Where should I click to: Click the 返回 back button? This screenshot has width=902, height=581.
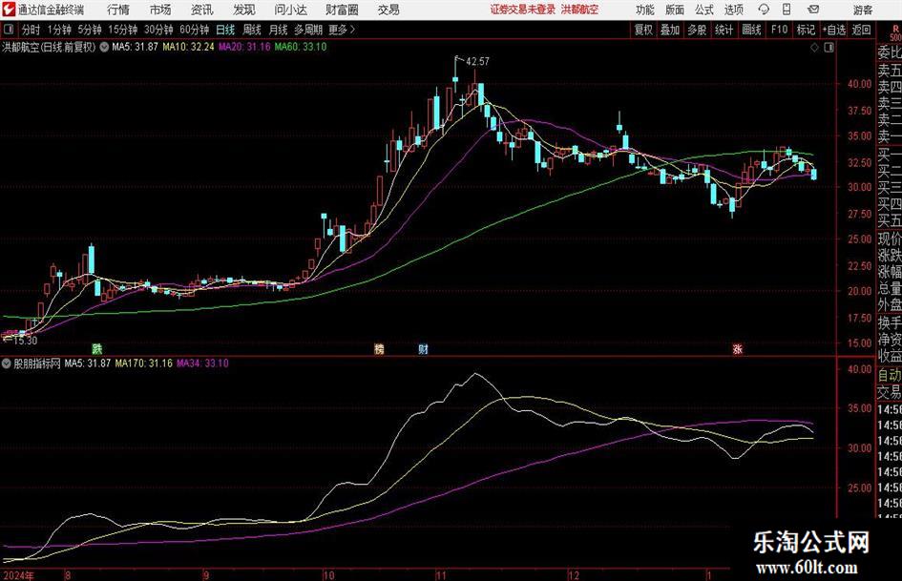(x=861, y=30)
